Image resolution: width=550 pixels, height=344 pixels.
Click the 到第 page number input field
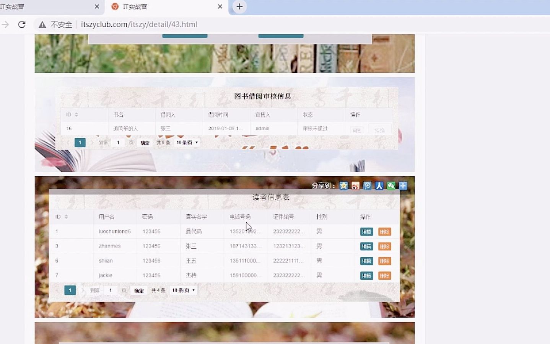coord(110,290)
